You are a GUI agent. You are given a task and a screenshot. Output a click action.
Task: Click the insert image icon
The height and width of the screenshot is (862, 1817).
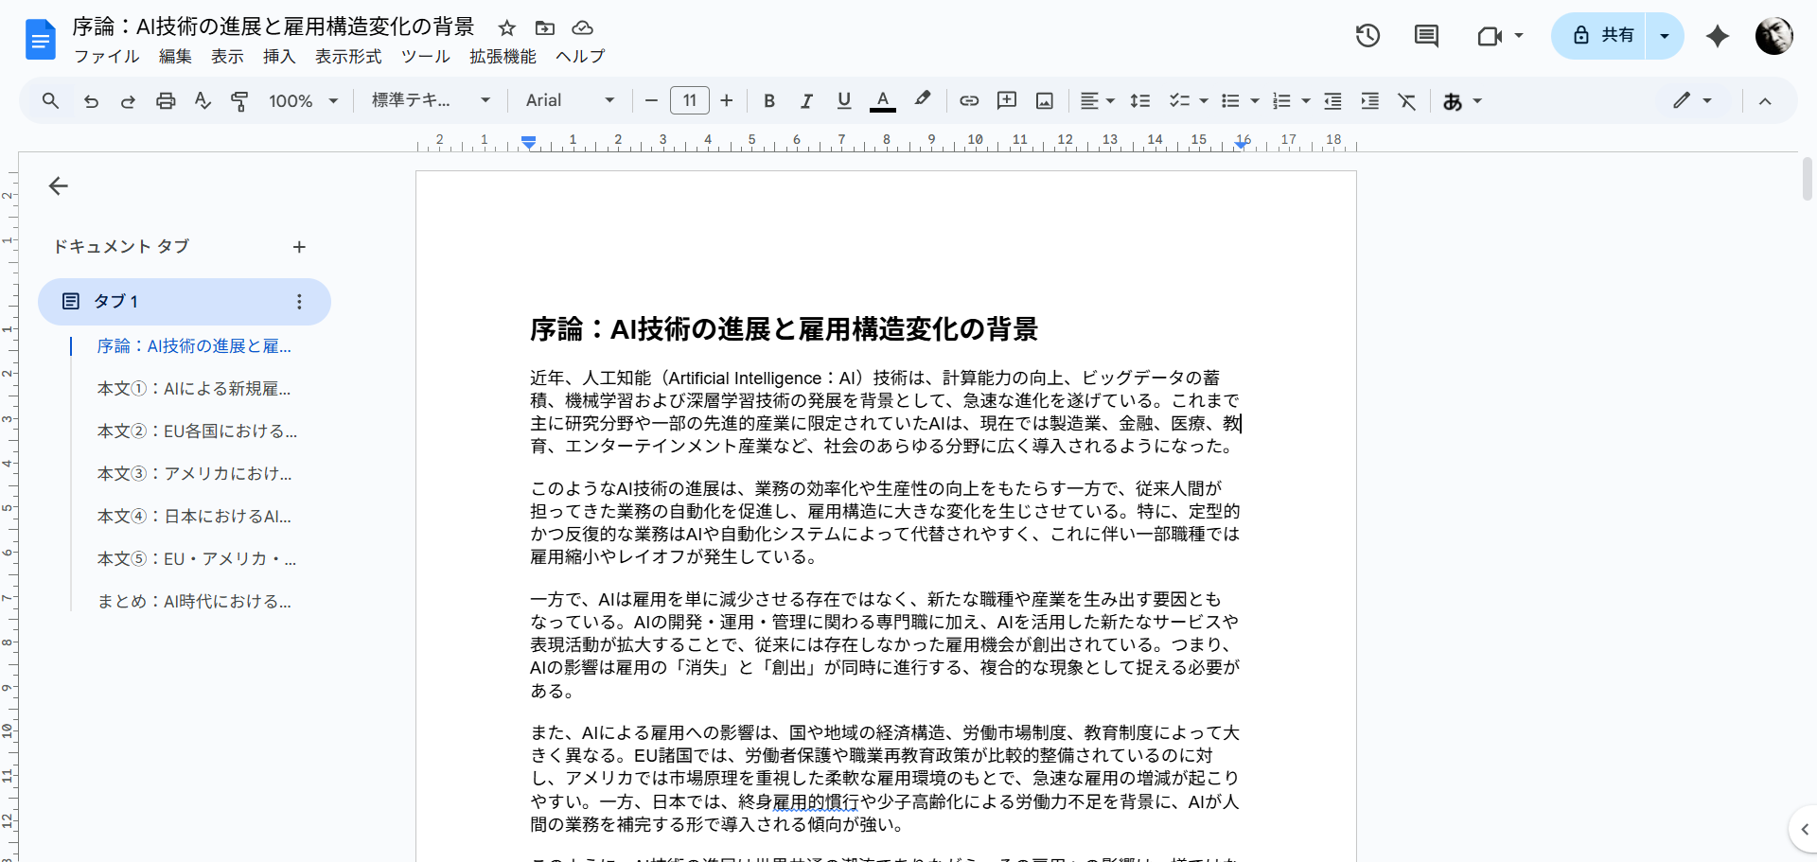click(x=1045, y=100)
